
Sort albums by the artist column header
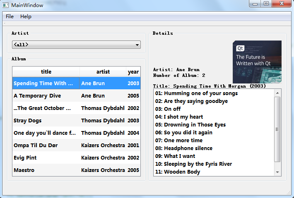pos(103,72)
